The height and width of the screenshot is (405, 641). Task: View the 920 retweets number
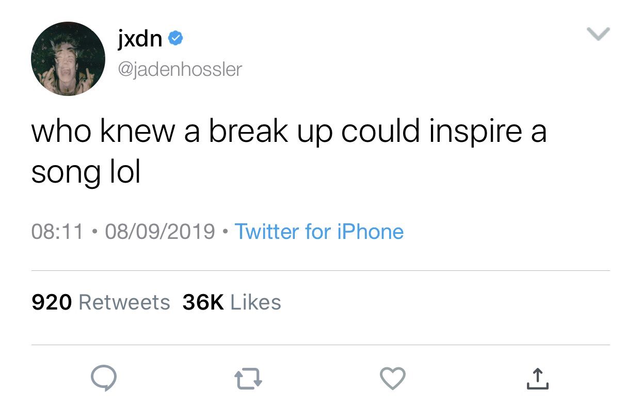pos(52,302)
